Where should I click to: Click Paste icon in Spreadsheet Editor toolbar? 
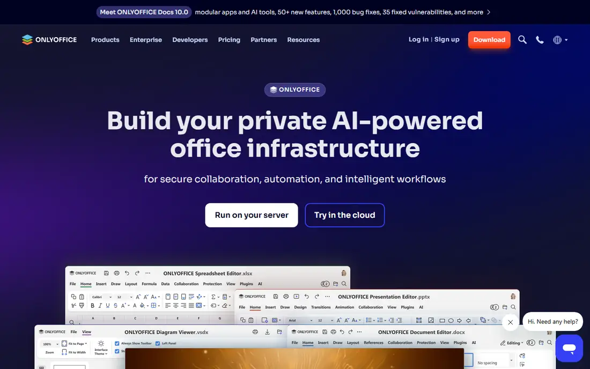coord(82,297)
